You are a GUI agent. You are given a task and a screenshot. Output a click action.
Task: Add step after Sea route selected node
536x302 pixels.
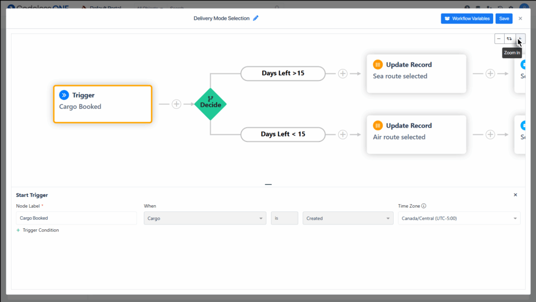[490, 74]
